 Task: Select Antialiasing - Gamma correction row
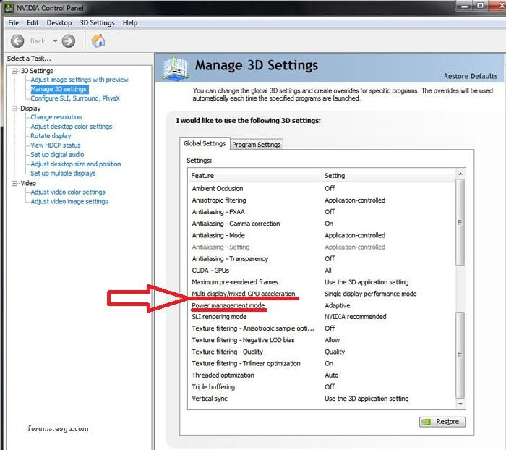coord(322,224)
